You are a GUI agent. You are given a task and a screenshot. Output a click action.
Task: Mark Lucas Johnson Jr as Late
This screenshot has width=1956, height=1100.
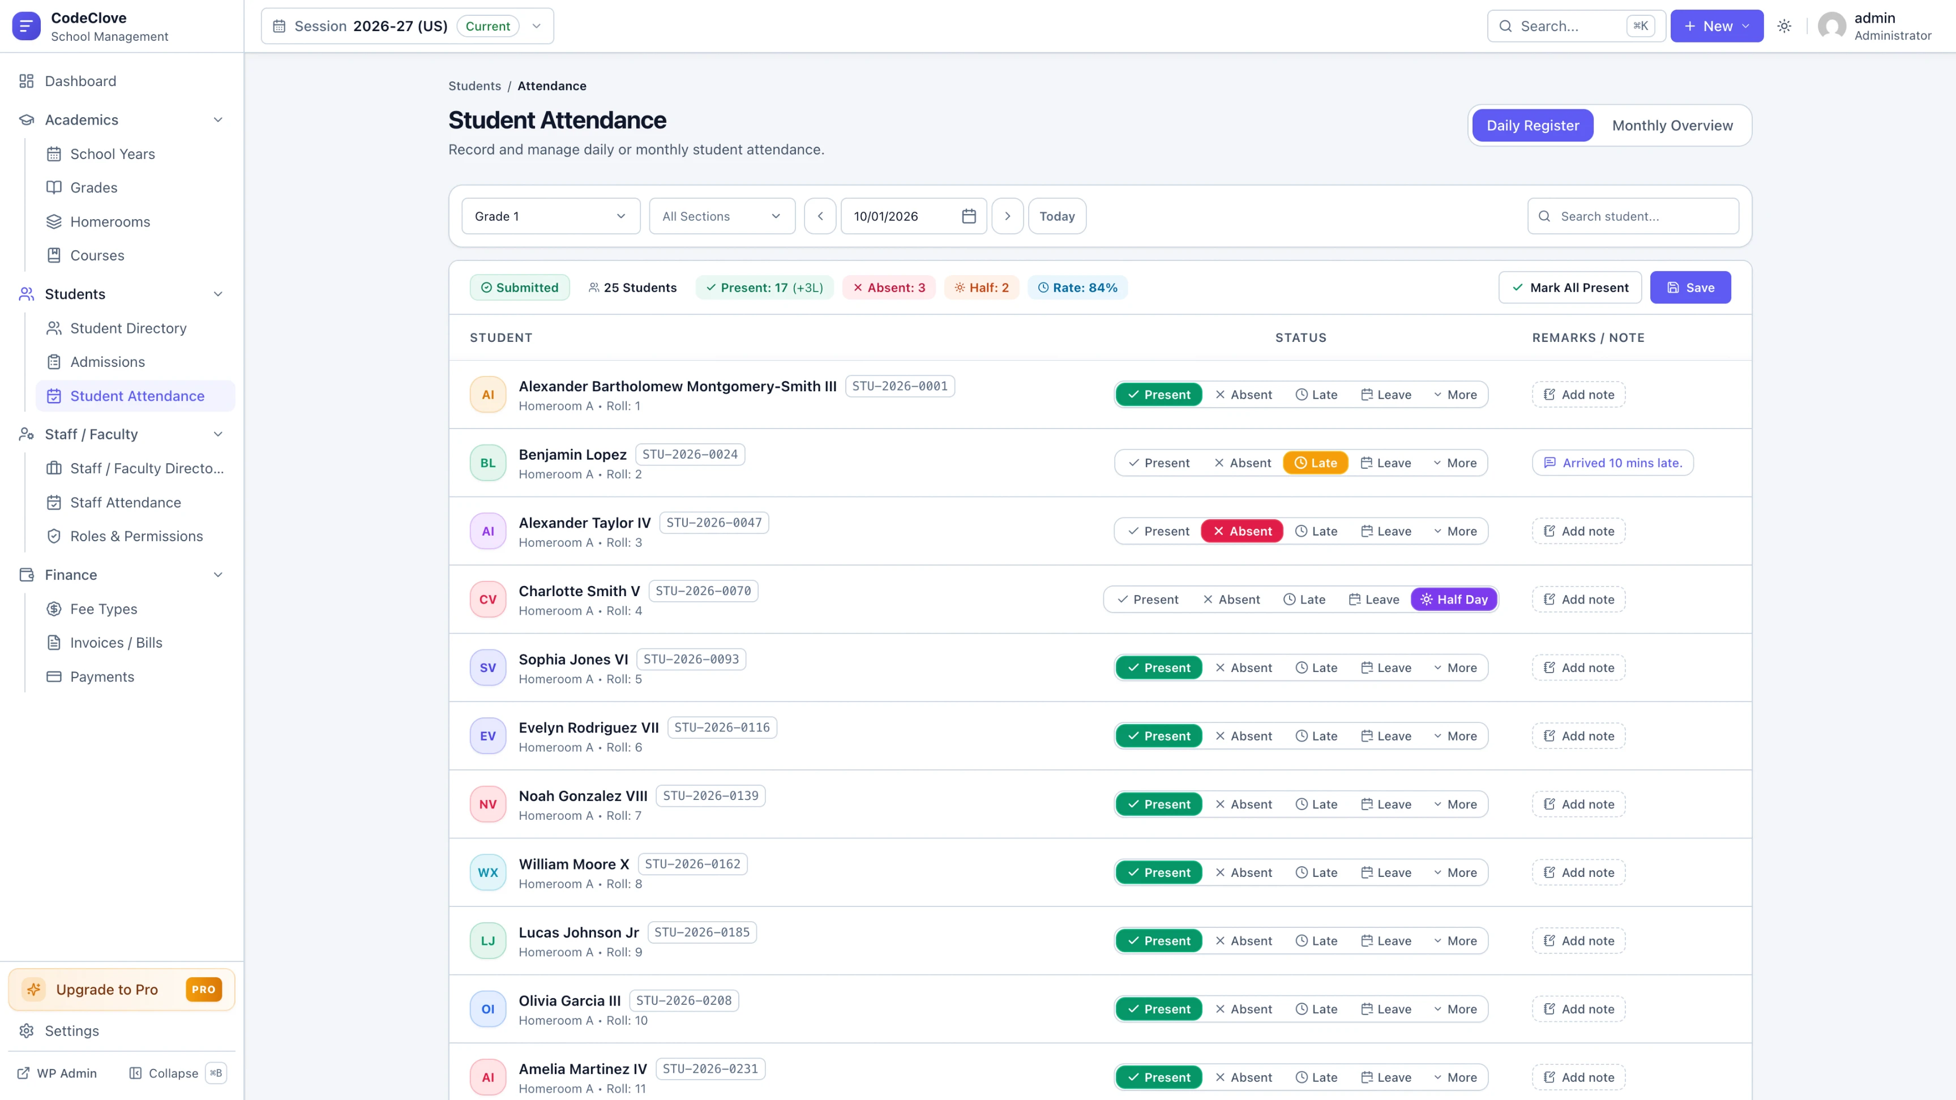tap(1316, 941)
